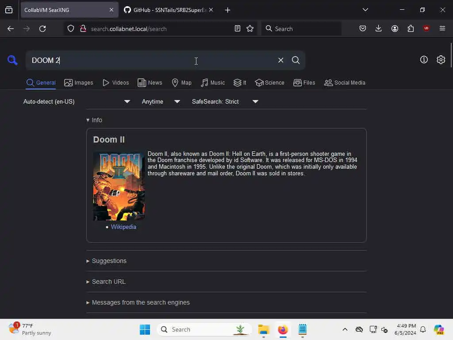The height and width of the screenshot is (340, 453).
Task: Select the CollabVM SearXNG tab
Action: tap(69, 10)
